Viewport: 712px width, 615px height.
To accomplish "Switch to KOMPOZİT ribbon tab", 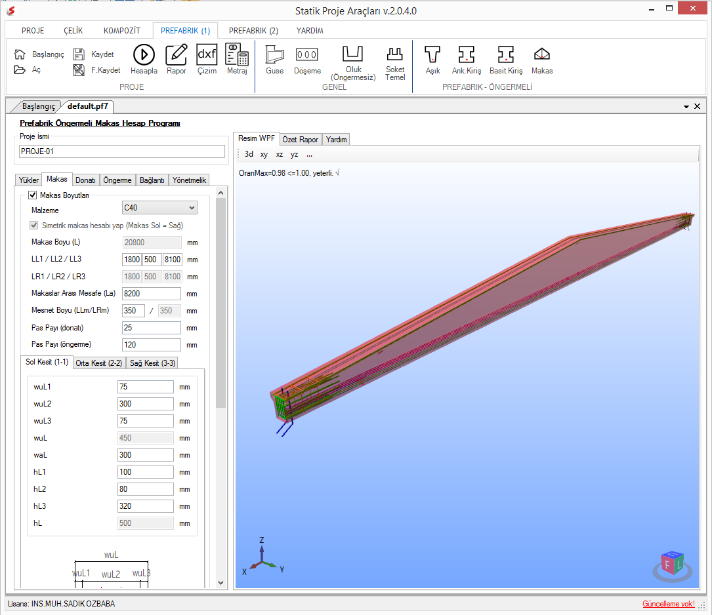I will pos(121,31).
